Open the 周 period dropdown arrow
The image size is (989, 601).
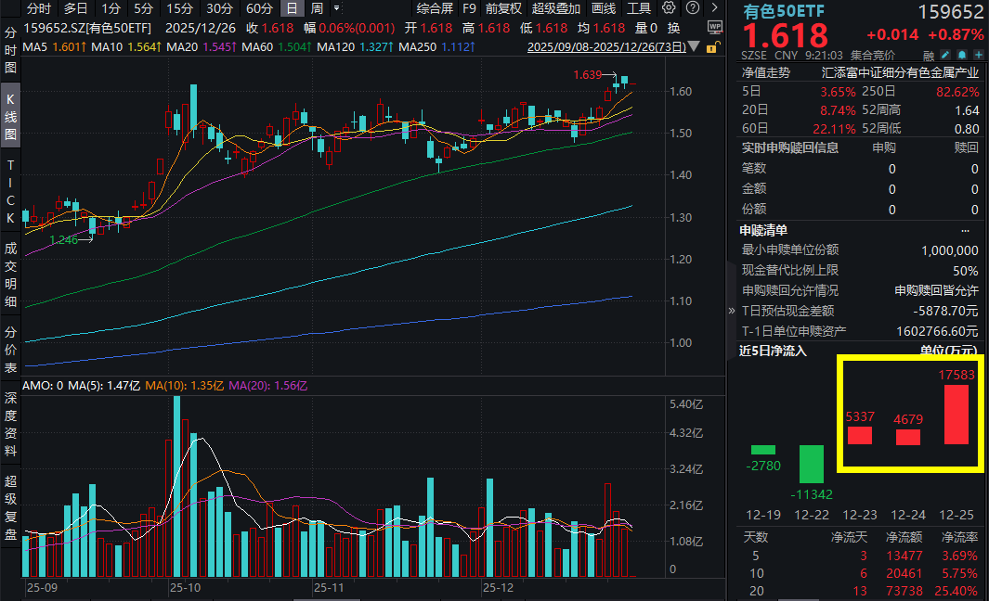(x=336, y=7)
